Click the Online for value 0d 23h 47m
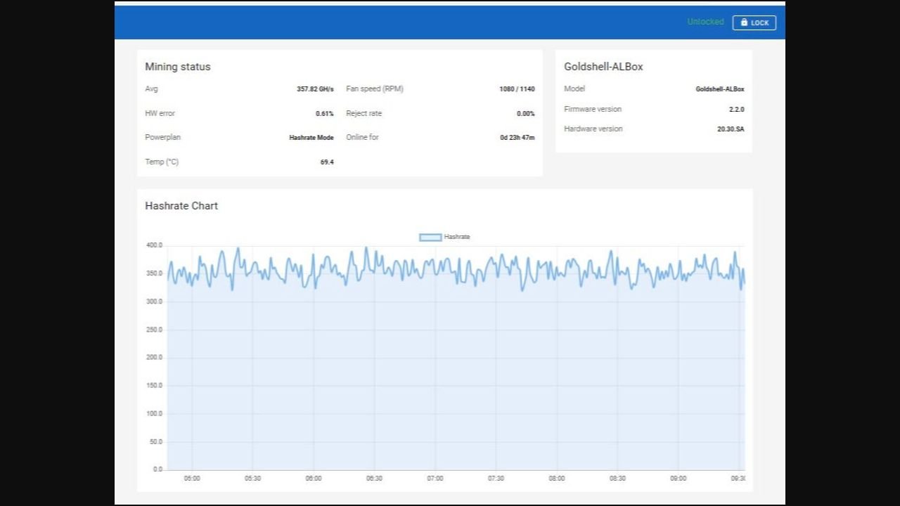The height and width of the screenshot is (506, 900). [517, 138]
